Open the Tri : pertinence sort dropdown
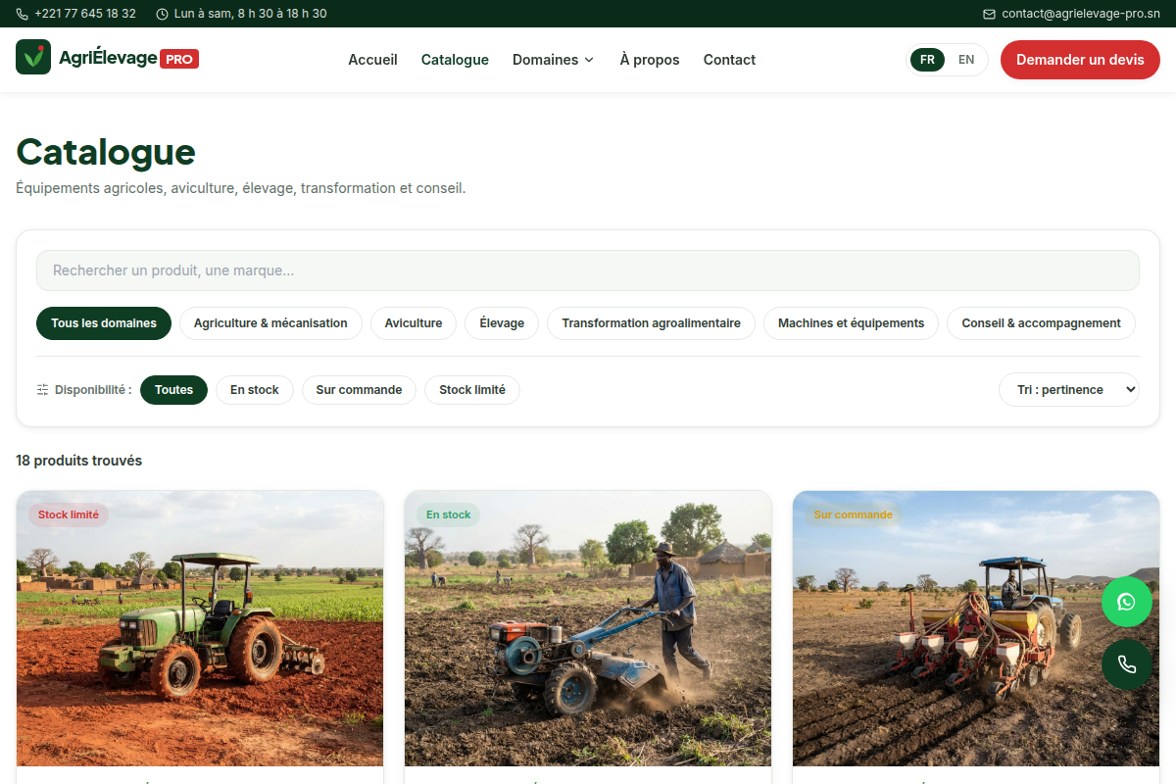Viewport: 1176px width, 784px height. point(1069,390)
